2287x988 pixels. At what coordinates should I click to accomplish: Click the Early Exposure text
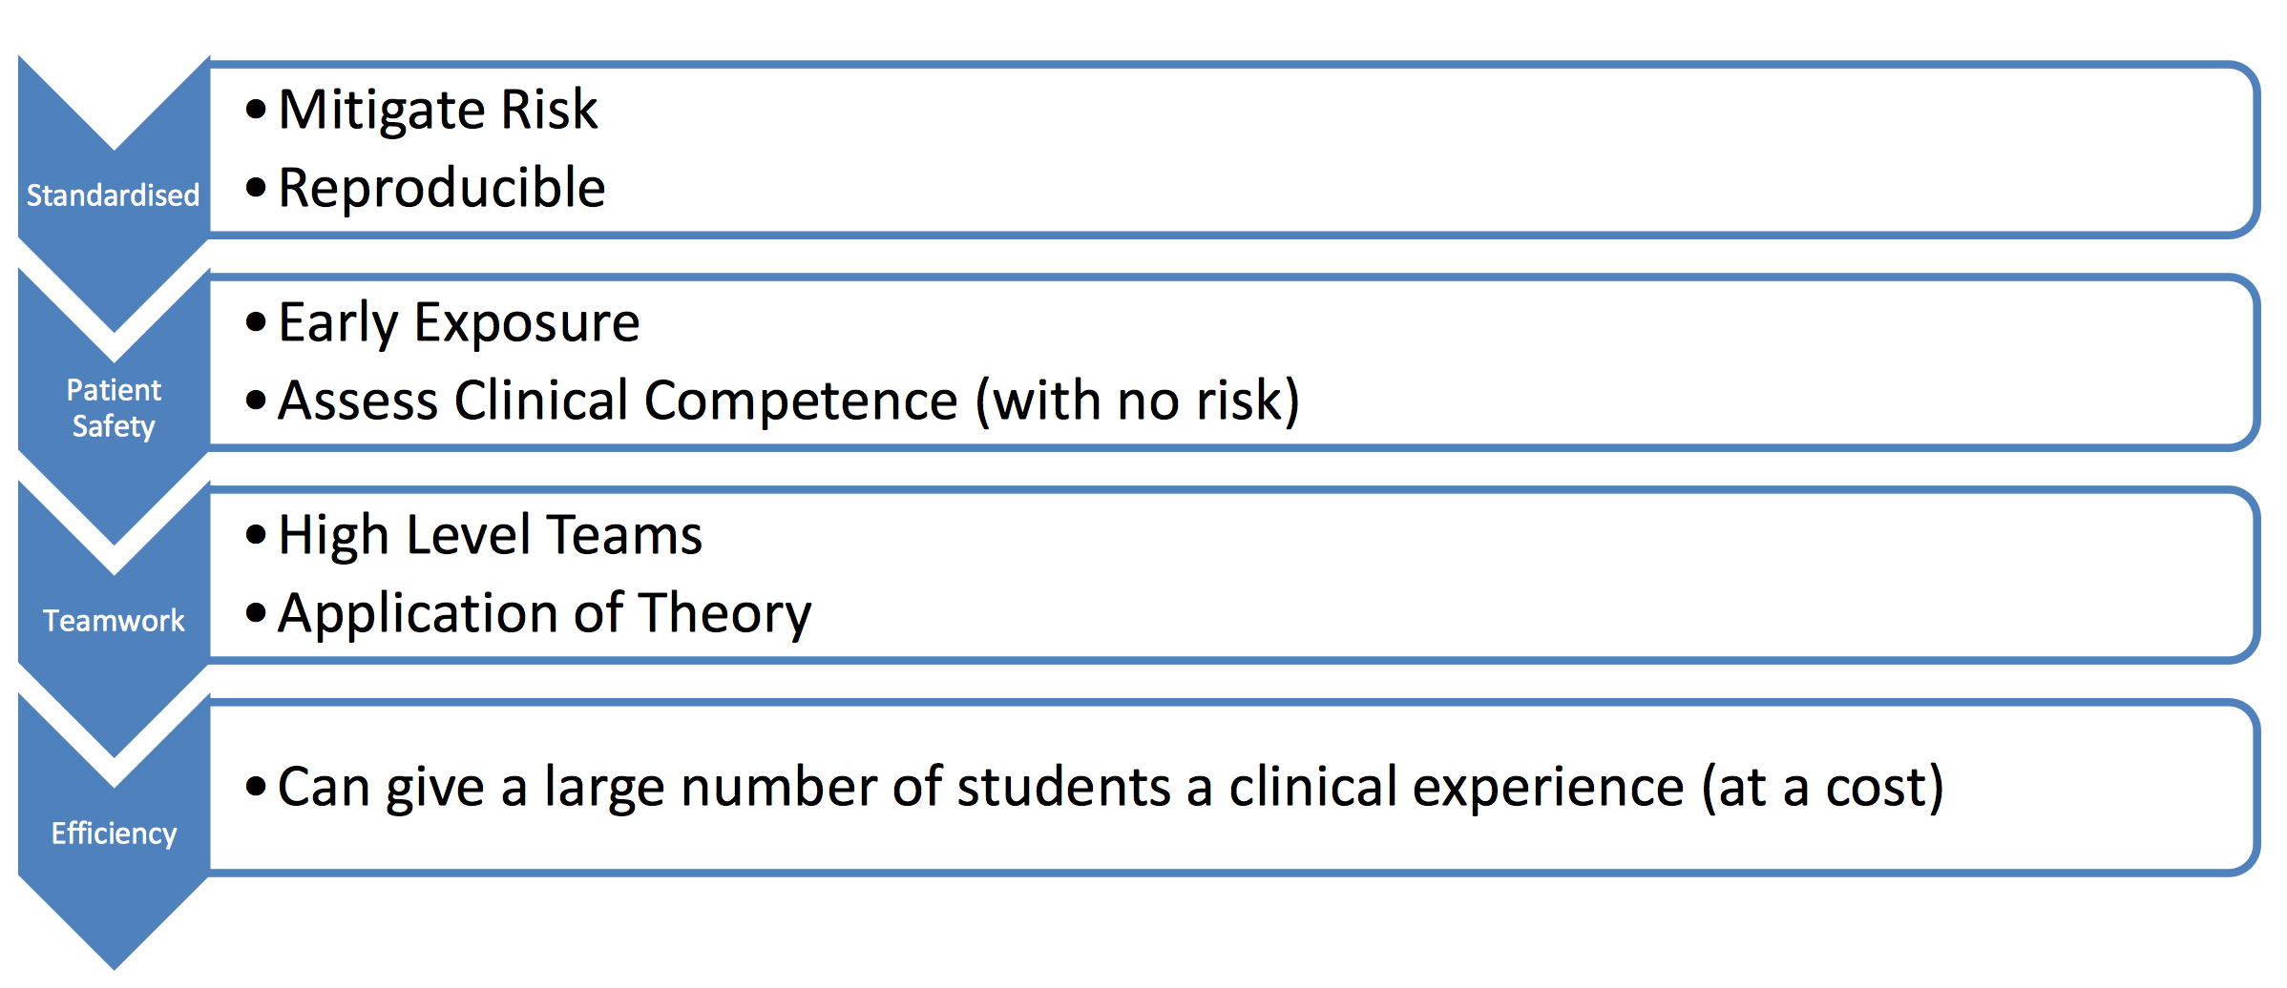(459, 322)
